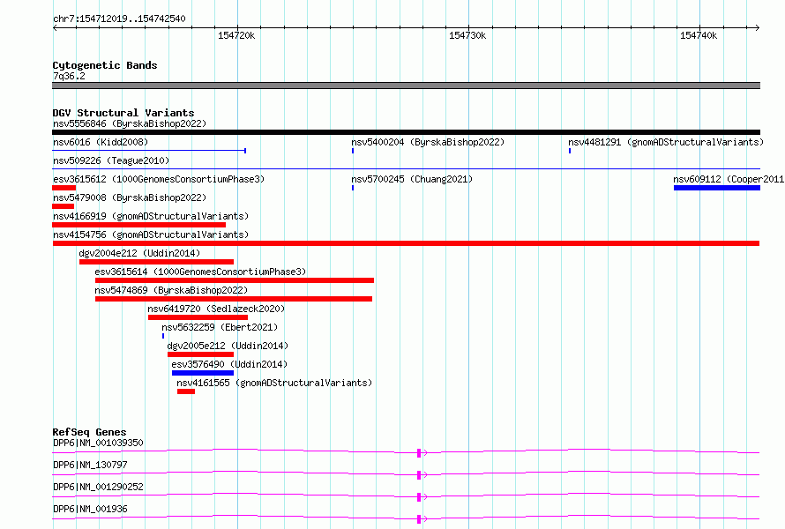
Task: Click the red dgv2005e212 variant bar
Action: [x=201, y=354]
